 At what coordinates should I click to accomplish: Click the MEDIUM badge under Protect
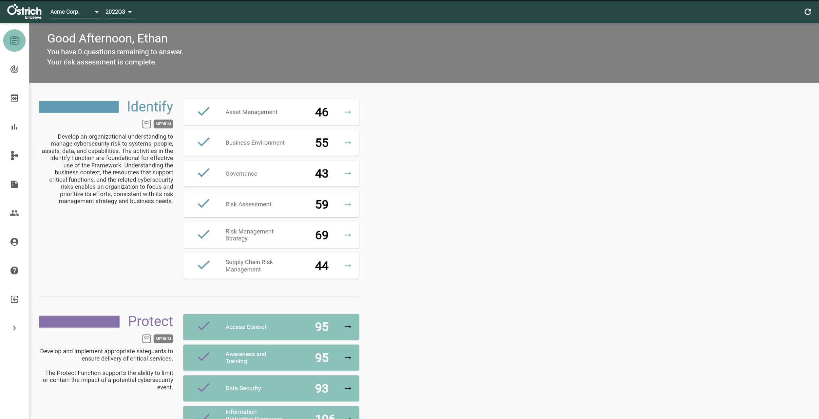(163, 339)
